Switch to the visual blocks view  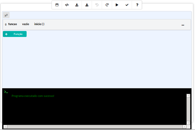(57, 5)
